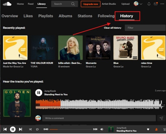
Task: Click lil eminem artist link
Action: [64, 66]
